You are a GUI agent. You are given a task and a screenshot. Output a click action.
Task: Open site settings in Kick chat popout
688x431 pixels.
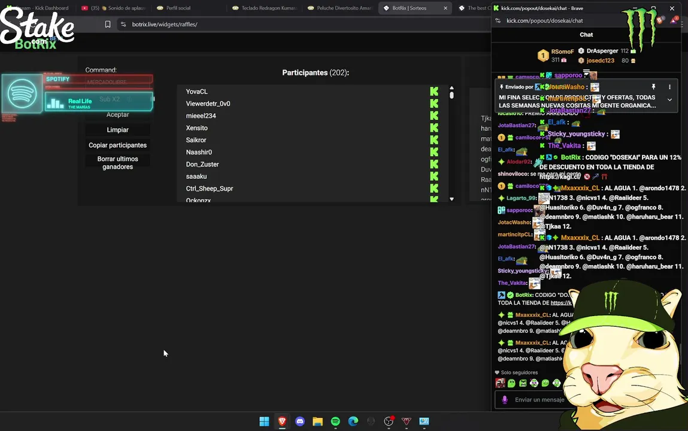click(498, 20)
